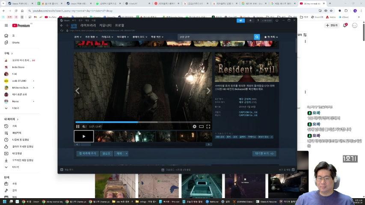Click the 대기열 보기 queue button

tap(264, 153)
